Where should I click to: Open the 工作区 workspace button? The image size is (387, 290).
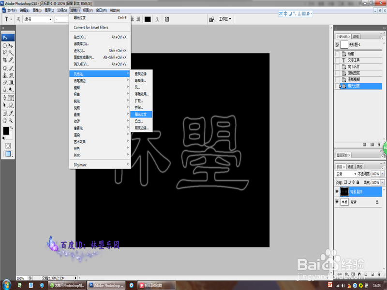click(x=223, y=18)
